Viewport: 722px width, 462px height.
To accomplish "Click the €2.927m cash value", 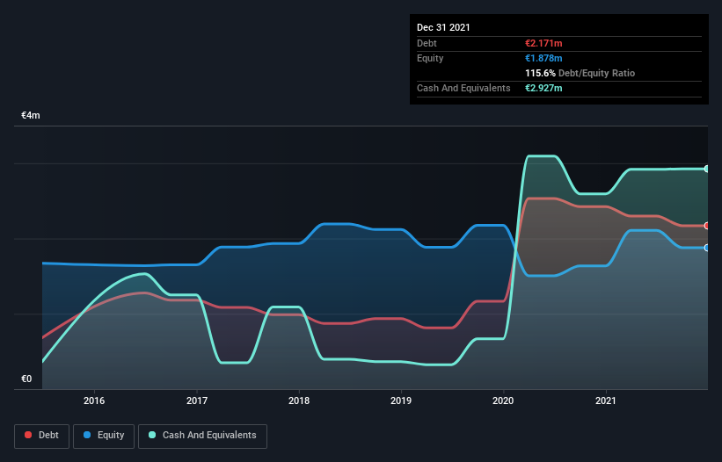I will (x=543, y=88).
